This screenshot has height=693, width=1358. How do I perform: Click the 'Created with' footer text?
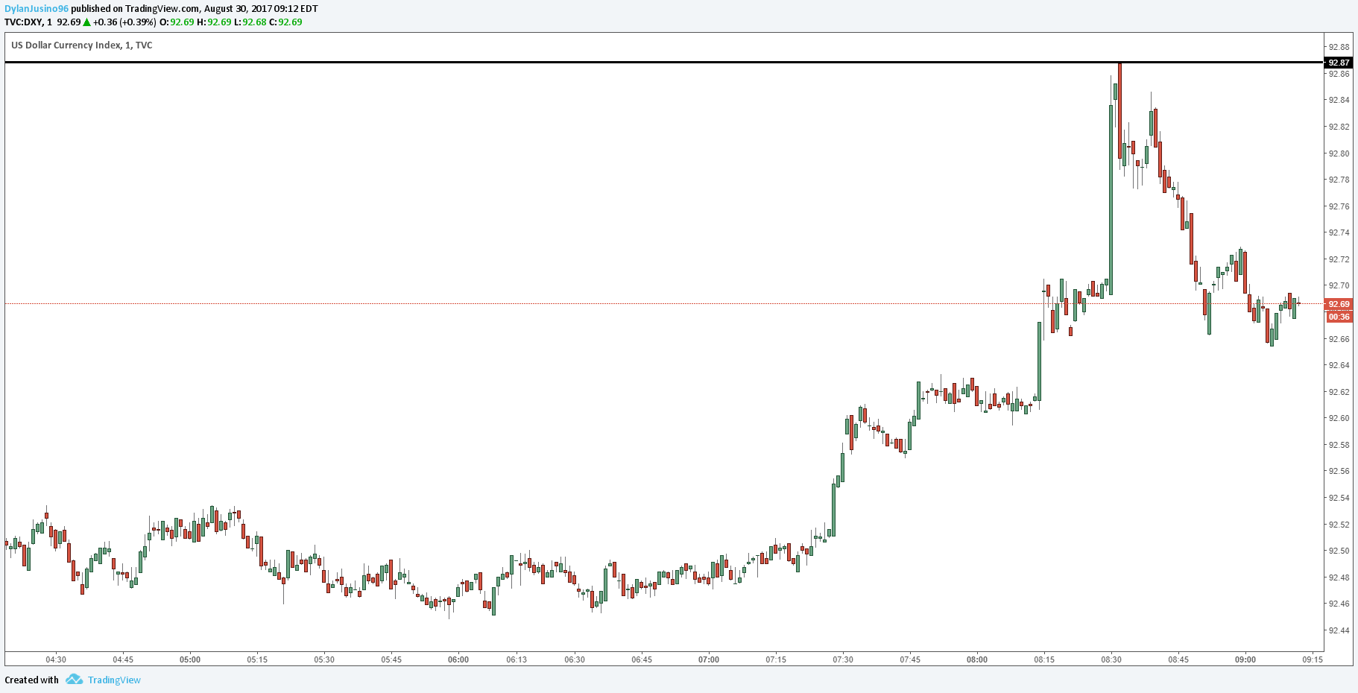[31, 680]
